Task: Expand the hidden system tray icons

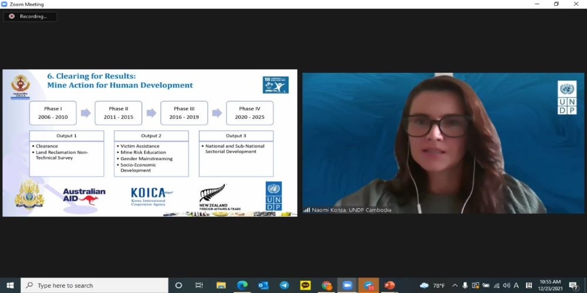Action: 454,285
